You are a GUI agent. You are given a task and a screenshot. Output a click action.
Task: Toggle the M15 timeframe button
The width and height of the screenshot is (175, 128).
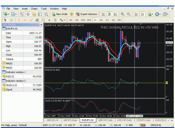tap(83, 20)
